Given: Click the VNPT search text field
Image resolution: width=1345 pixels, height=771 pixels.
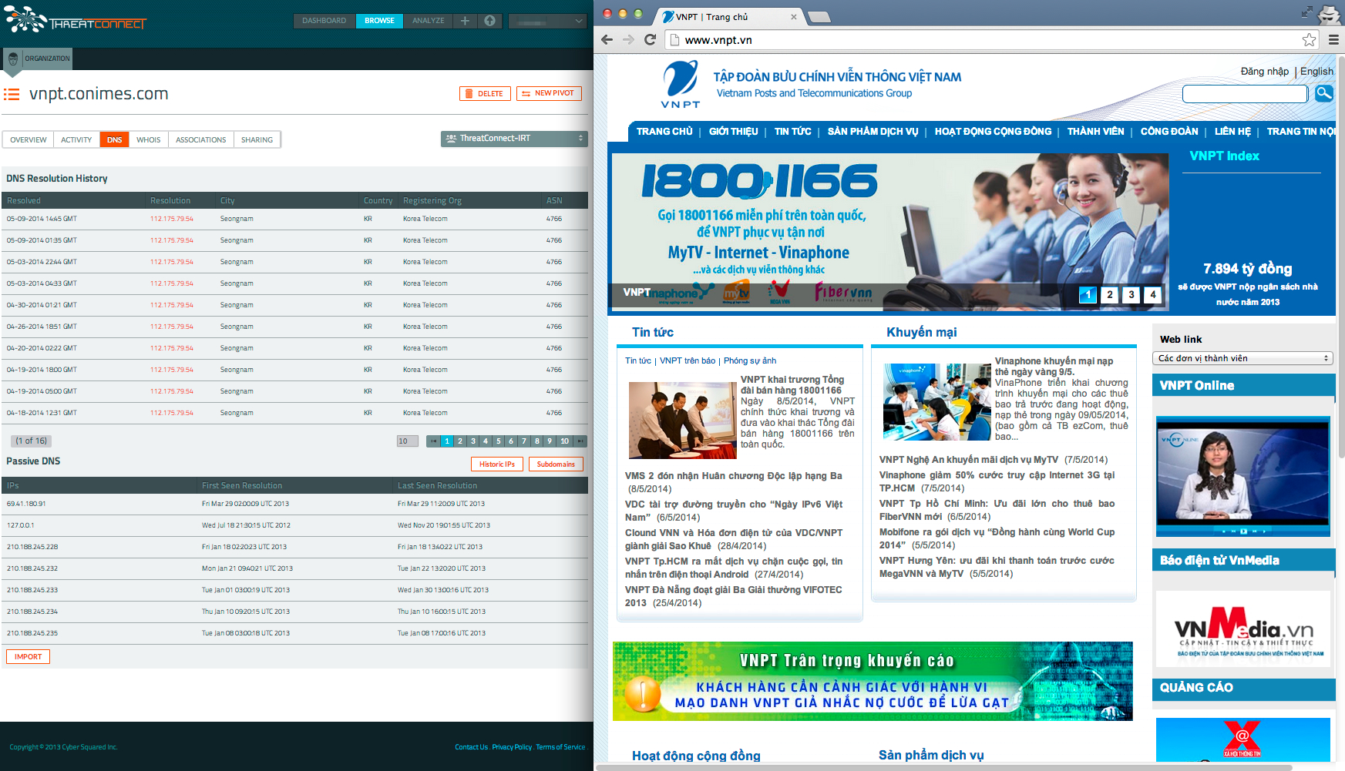Looking at the screenshot, I should pos(1244,94).
